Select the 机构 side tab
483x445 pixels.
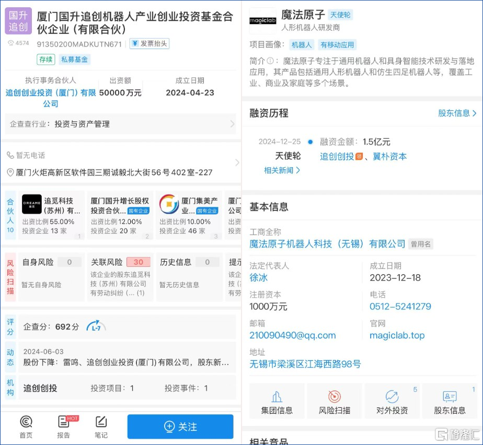tap(10, 388)
